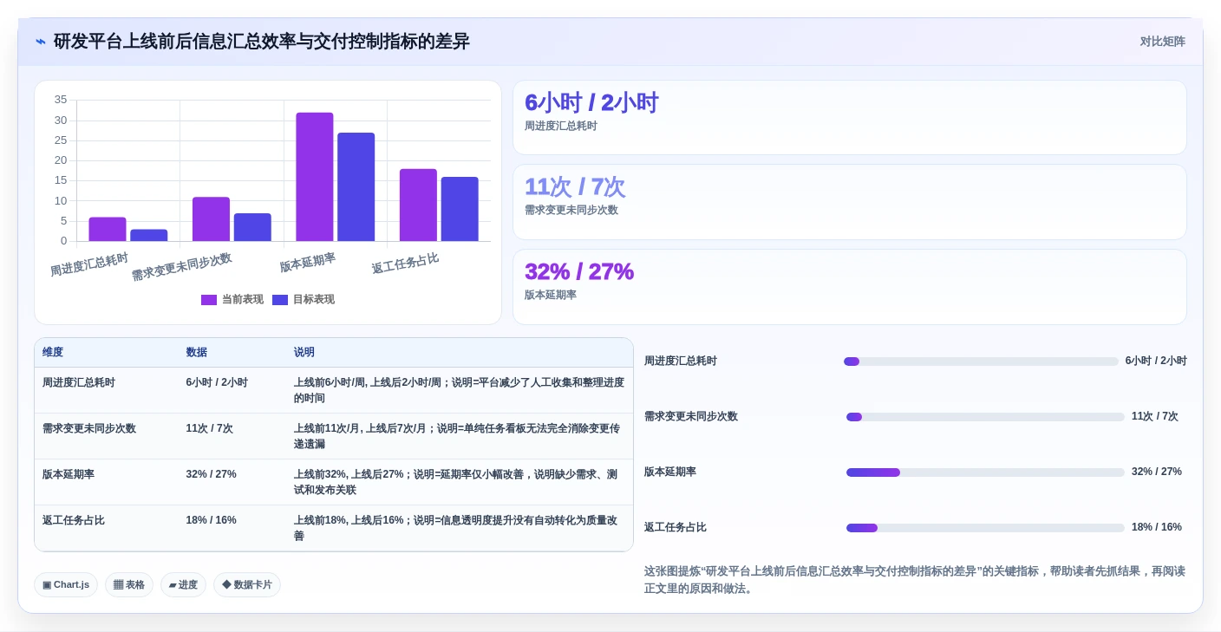The width and height of the screenshot is (1221, 632).
Task: Click the 维度 column header
Action: pyautogui.click(x=107, y=353)
